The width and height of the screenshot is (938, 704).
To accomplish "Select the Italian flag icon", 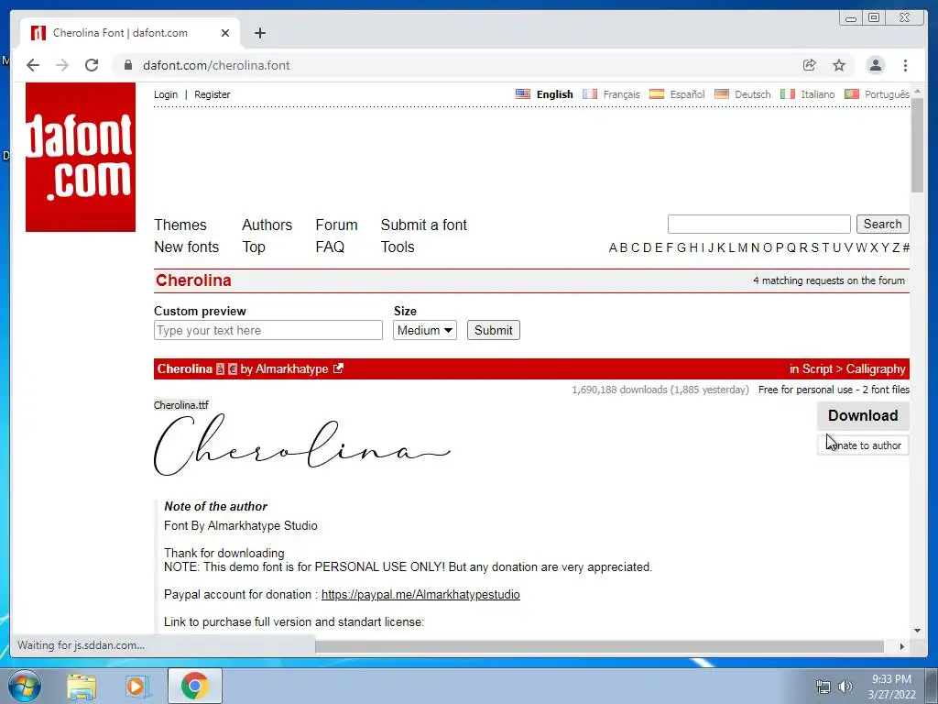I will 788,94.
